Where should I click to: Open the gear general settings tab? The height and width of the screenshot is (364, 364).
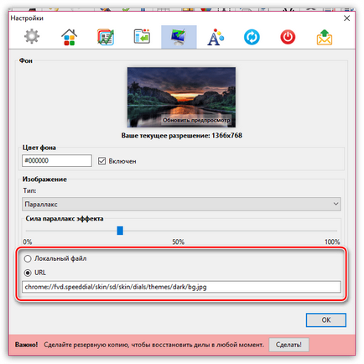click(32, 37)
